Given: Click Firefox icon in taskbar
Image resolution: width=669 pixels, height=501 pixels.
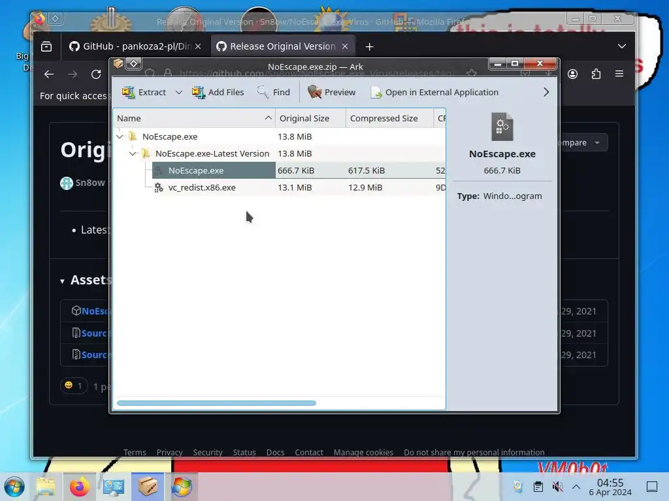Looking at the screenshot, I should tap(79, 487).
